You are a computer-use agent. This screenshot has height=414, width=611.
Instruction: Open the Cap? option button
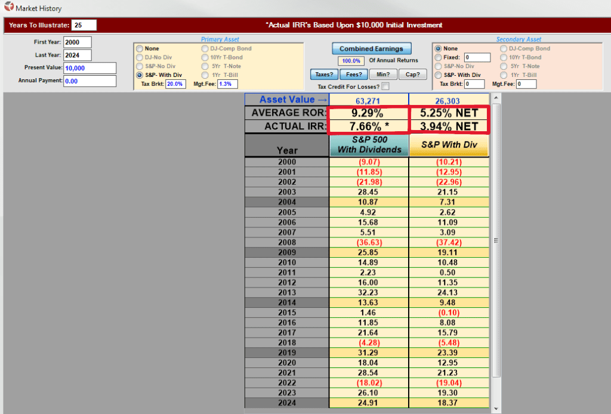(413, 75)
